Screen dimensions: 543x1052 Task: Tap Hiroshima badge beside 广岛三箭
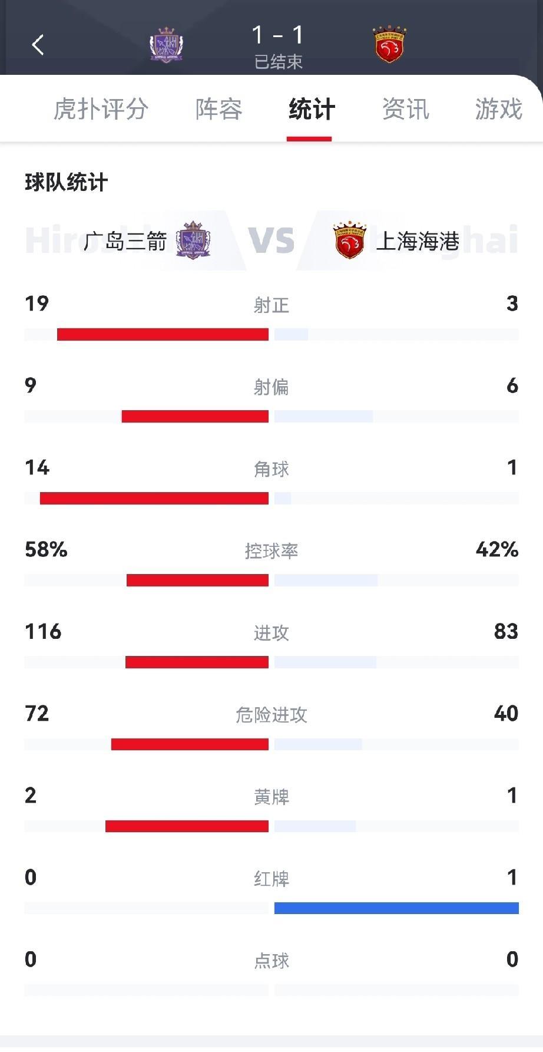(193, 240)
